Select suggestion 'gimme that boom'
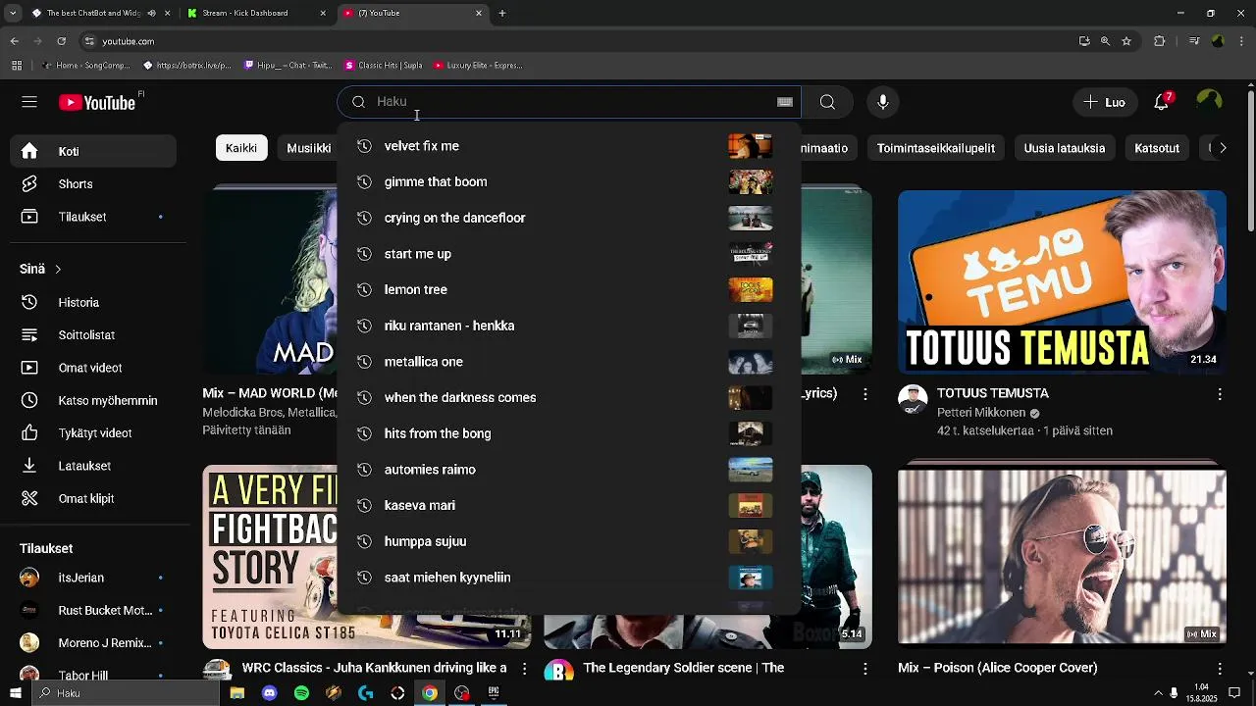Viewport: 1256px width, 706px height. [x=569, y=182]
